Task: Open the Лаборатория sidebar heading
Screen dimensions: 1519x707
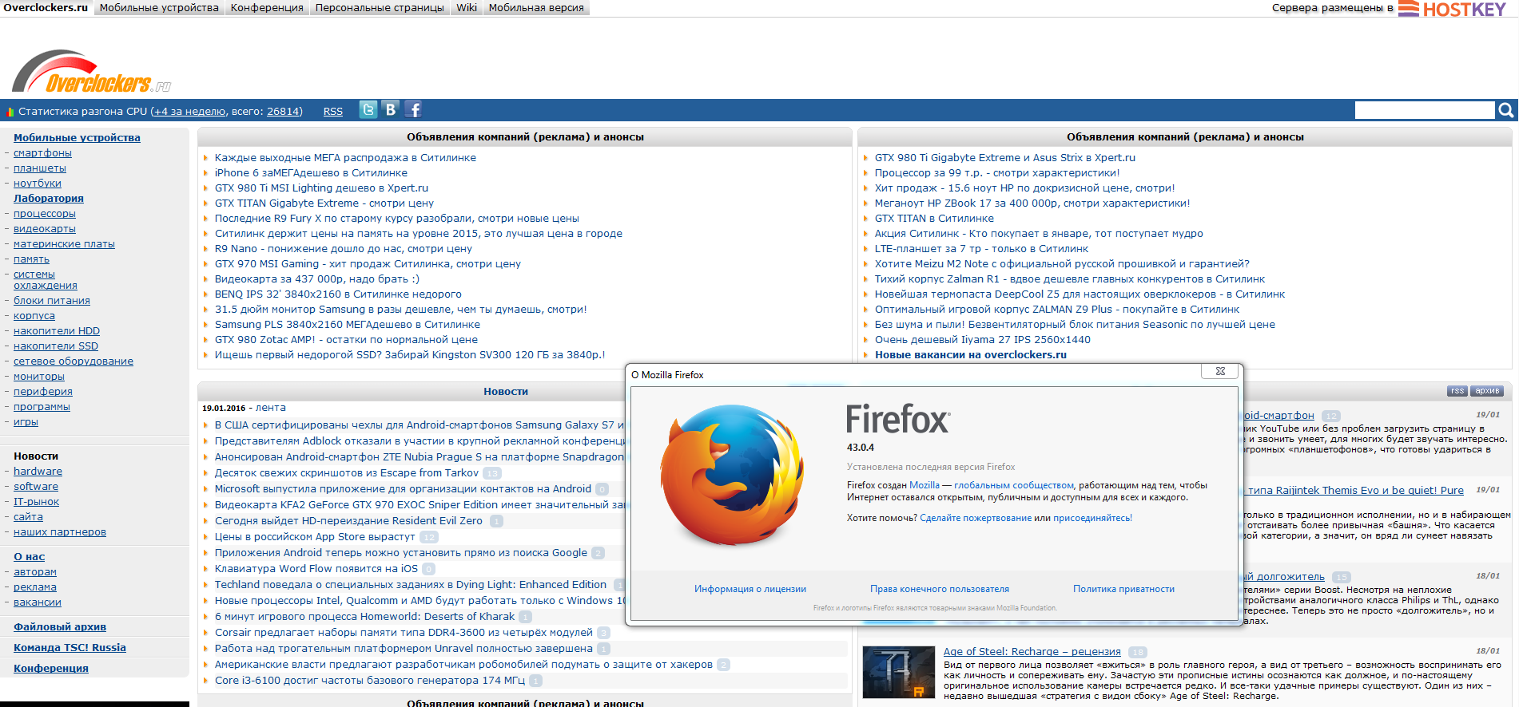Action: pyautogui.click(x=49, y=199)
